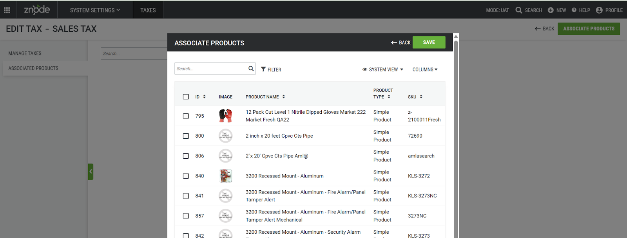Viewport: 627px width, 238px height.
Task: Open gloves product image thumbnail for 795
Action: [x=225, y=116]
